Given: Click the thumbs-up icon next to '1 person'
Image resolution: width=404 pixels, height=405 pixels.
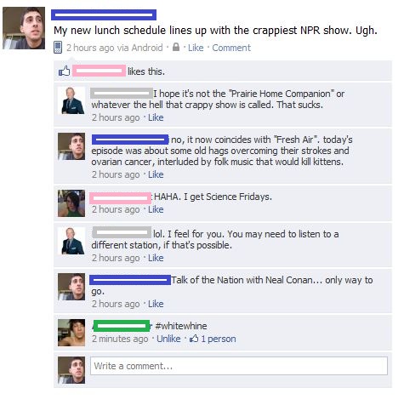Looking at the screenshot, I should point(194,339).
